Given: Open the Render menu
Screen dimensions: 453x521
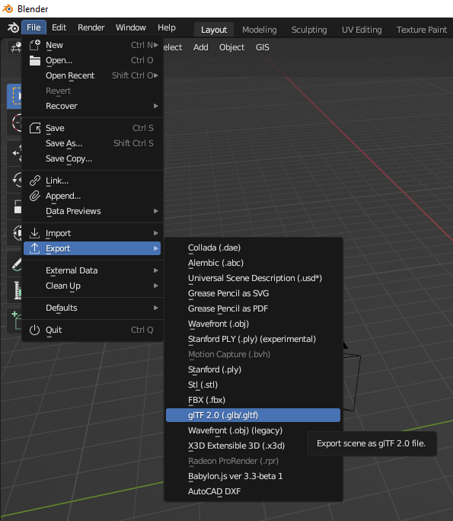Looking at the screenshot, I should tap(91, 27).
